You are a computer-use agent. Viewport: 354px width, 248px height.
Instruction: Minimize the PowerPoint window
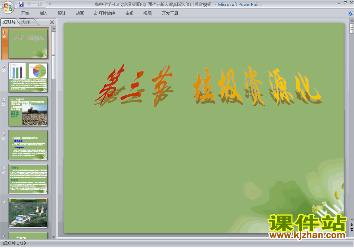(339, 3)
